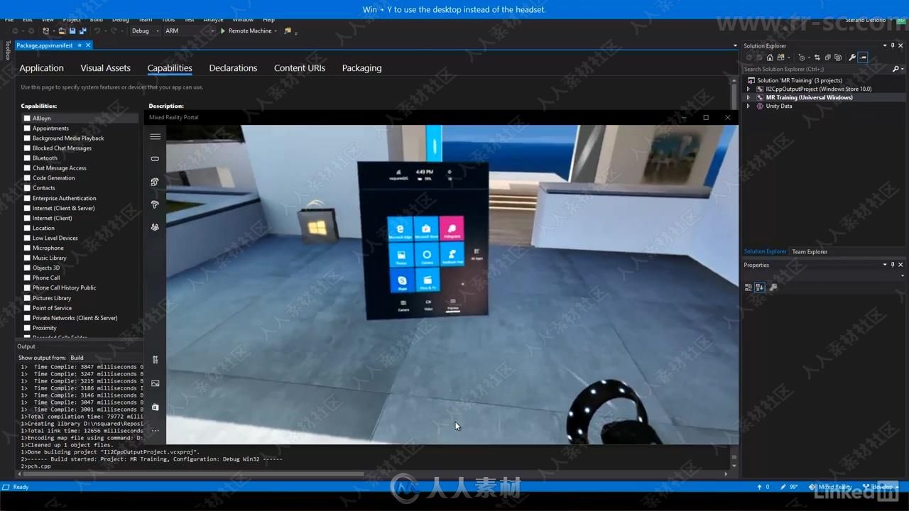Open the Store icon in Mixed Reality Portal sidebar
The image size is (909, 511).
pos(155,407)
